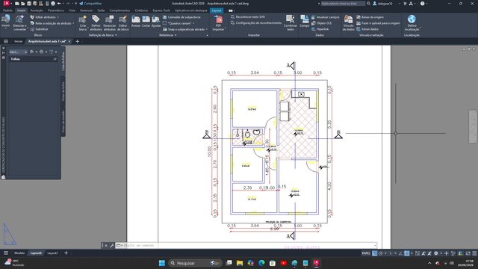
Task: Click the title bar search field
Action: coord(343,3)
